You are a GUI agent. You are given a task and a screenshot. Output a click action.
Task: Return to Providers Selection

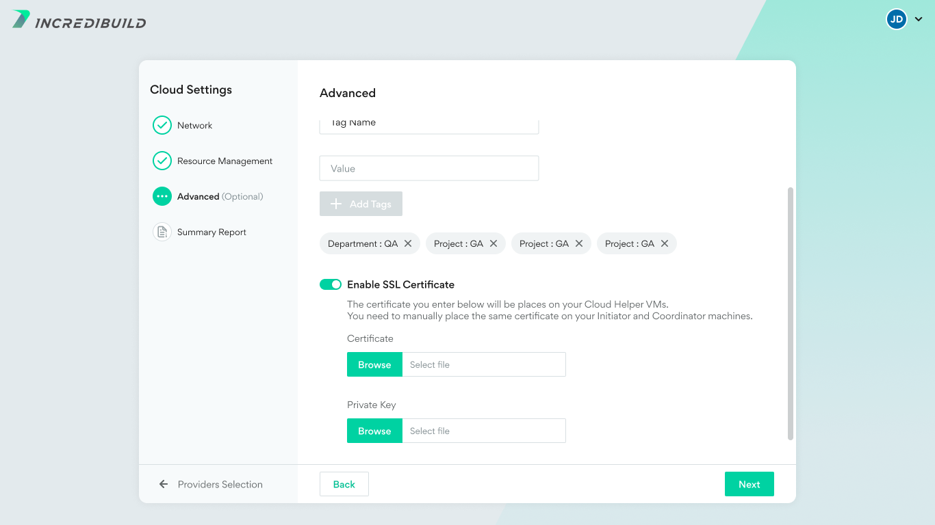point(220,484)
